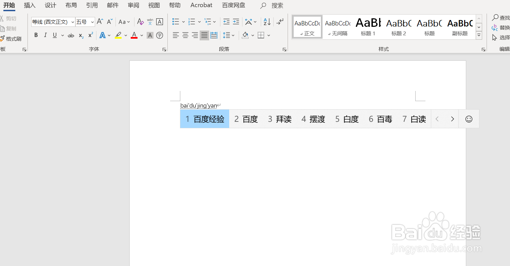Open the 布局 tab

click(x=71, y=5)
